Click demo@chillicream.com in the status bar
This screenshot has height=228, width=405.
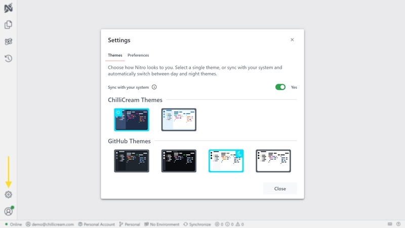pyautogui.click(x=50, y=224)
